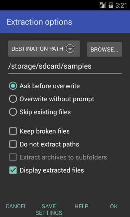
Task: Edit the /storage/sdcard/samples path field
Action: [65, 67]
